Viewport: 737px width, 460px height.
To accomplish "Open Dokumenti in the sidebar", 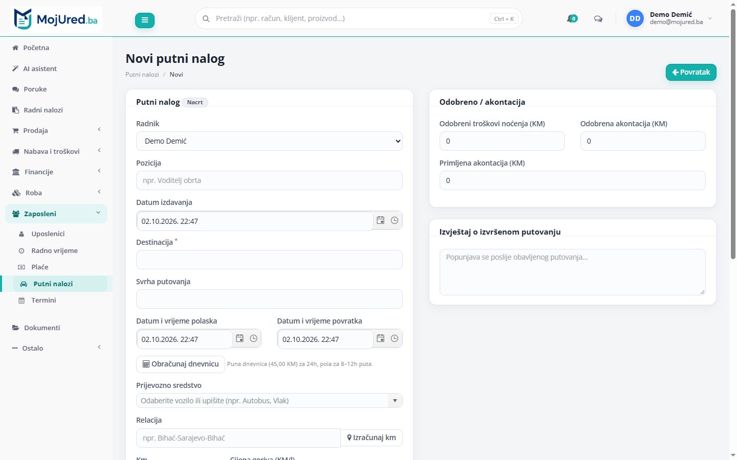I will pos(56,328).
